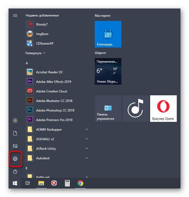
Task: Click the Недавно добавленные heading
Action: pos(42,15)
